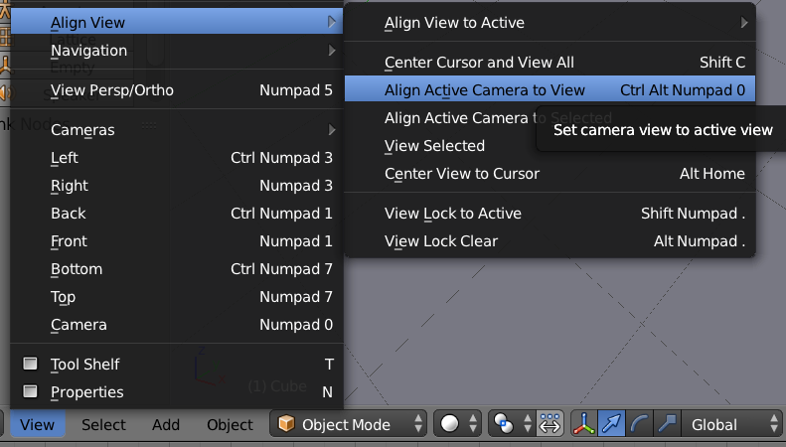This screenshot has height=447, width=786.
Task: Click the orange cube Object Mode icon
Action: 286,424
